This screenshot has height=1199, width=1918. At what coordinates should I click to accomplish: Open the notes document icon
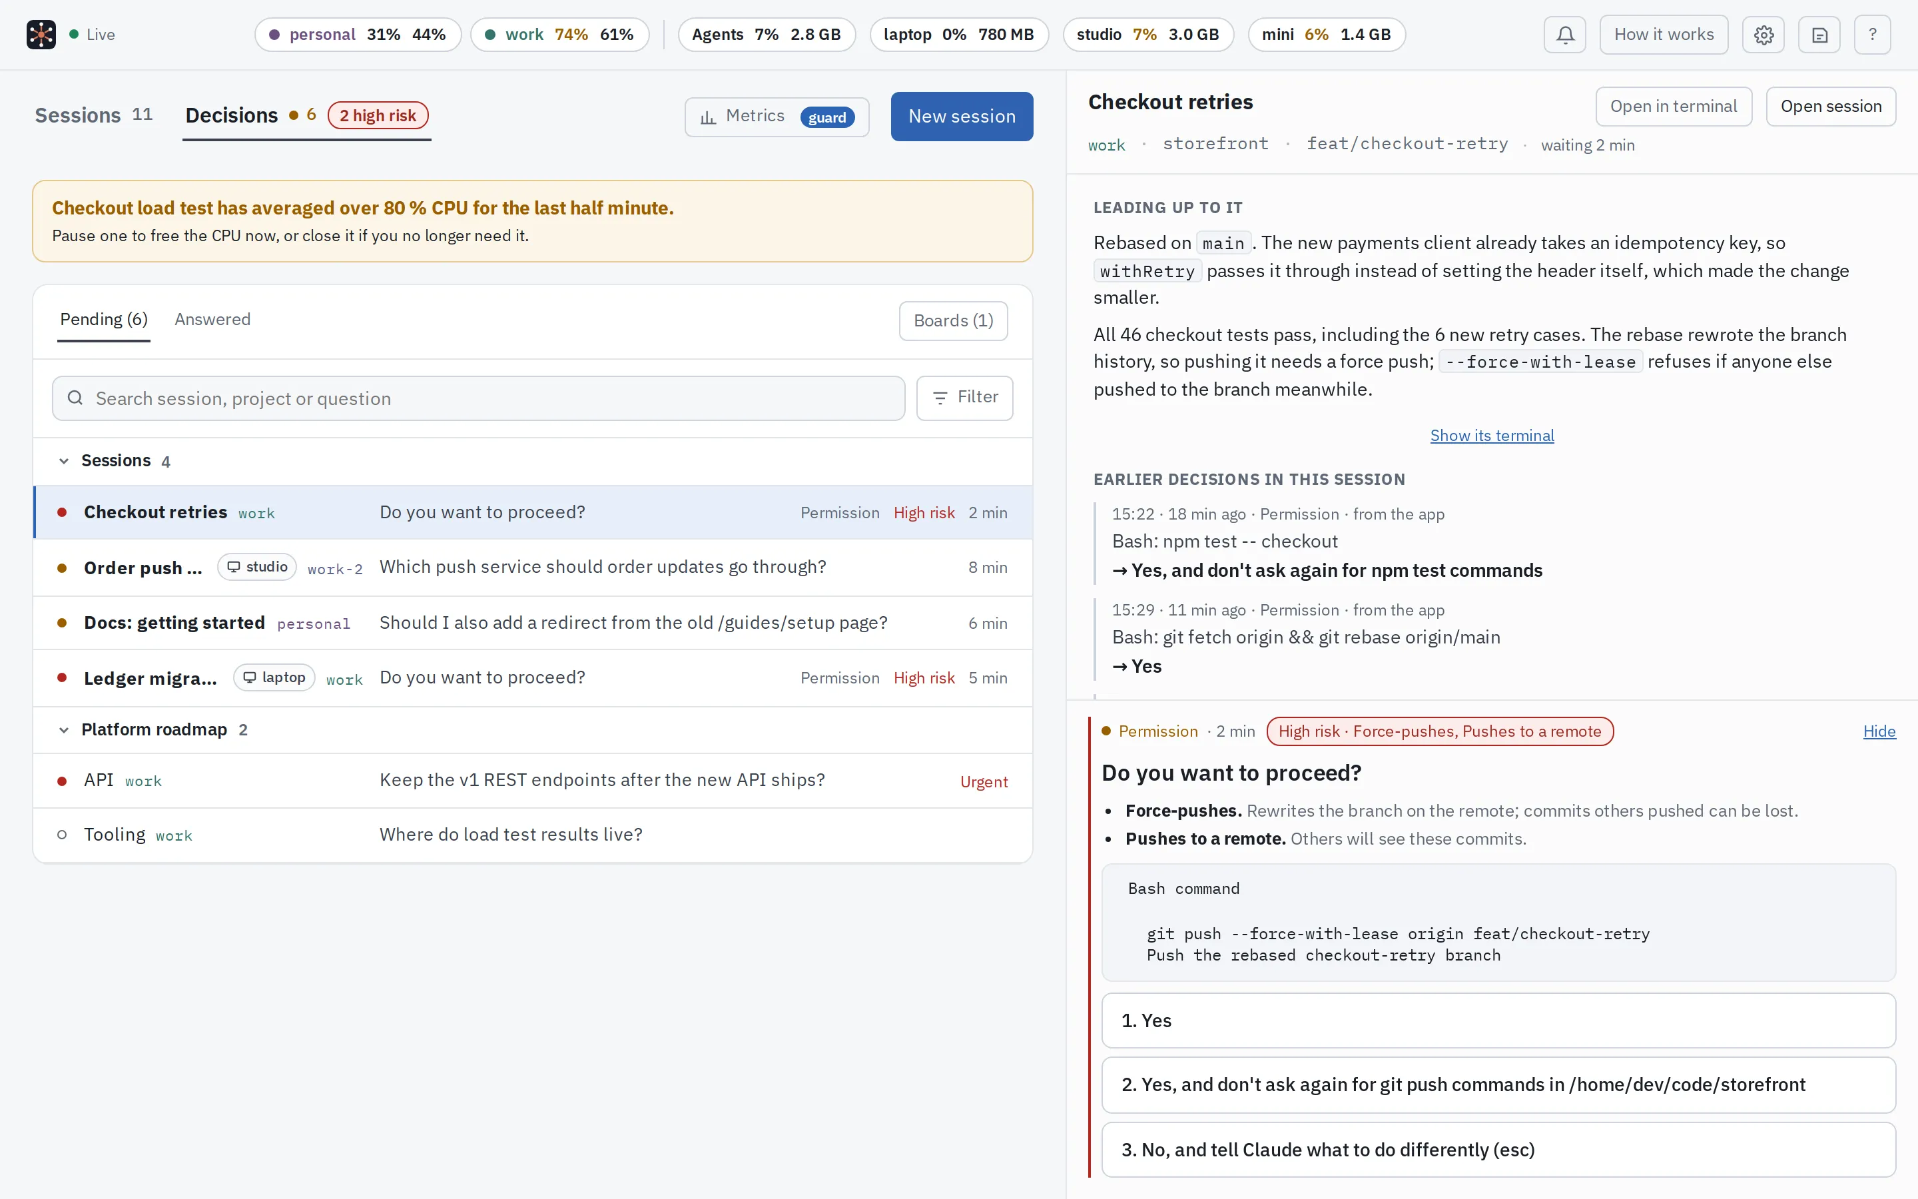pos(1819,35)
